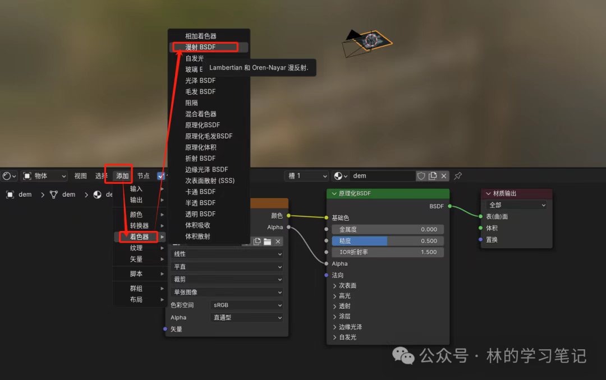The width and height of the screenshot is (606, 380).
Task: Duplicate the dem material with the copy icon
Action: (433, 176)
